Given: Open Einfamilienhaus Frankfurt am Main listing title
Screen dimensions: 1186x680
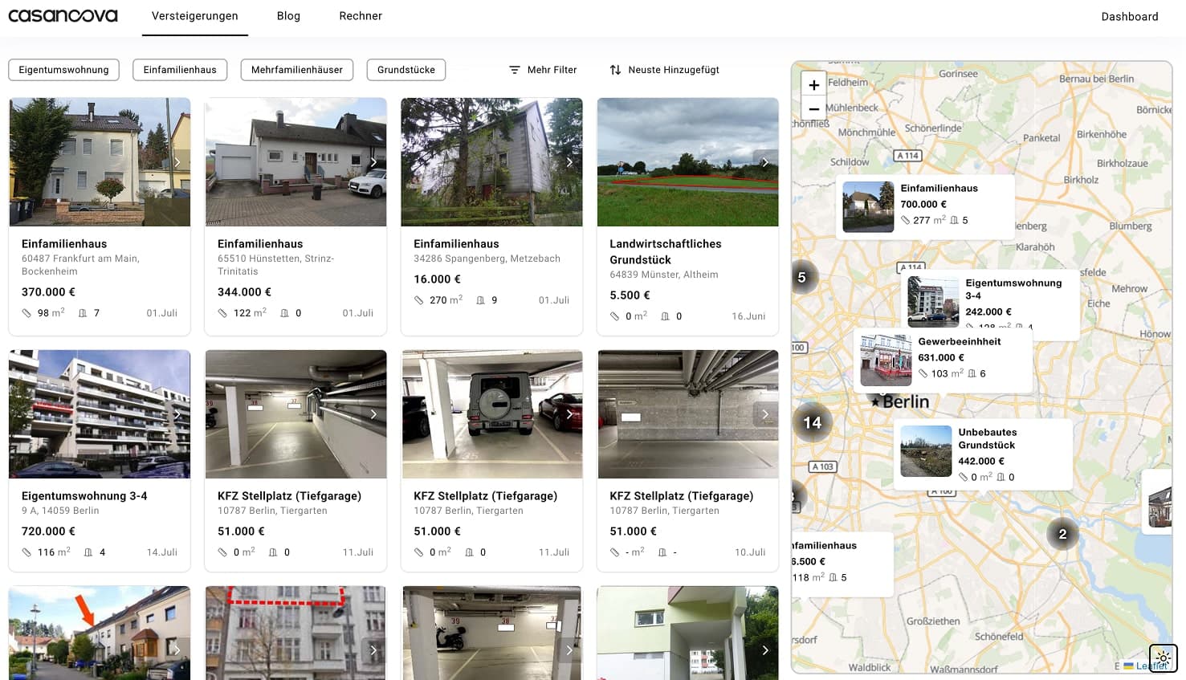Looking at the screenshot, I should click(64, 244).
